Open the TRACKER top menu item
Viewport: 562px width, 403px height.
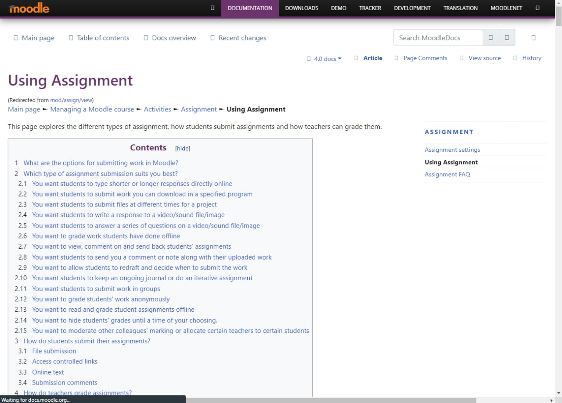click(x=370, y=8)
